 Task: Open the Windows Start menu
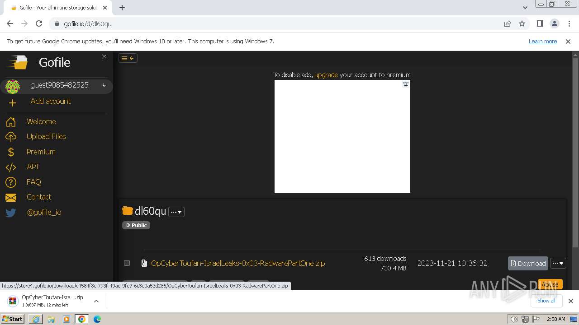coord(12,319)
